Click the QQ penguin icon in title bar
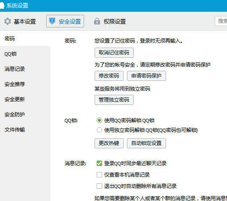The height and width of the screenshot is (201, 227). (2, 5)
